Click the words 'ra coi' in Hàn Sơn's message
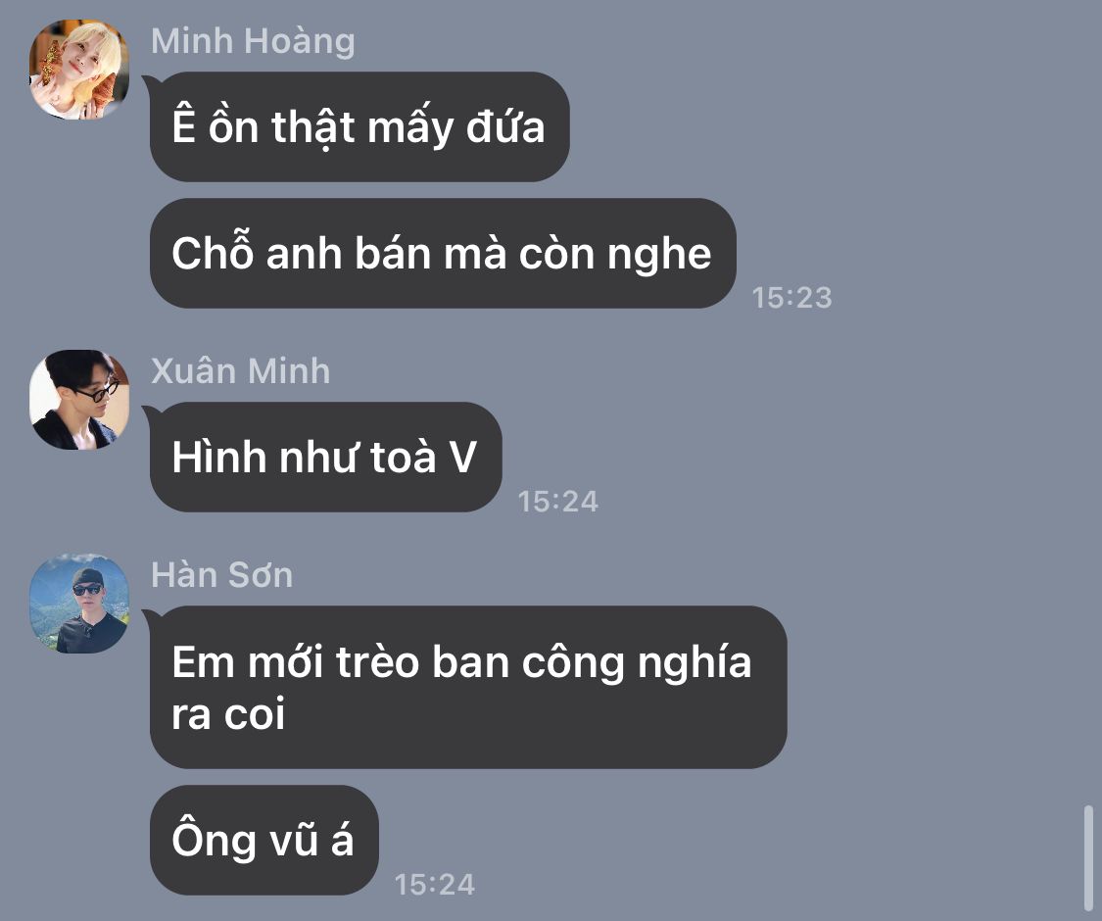Screen dimensions: 1102x921 [x=228, y=714]
